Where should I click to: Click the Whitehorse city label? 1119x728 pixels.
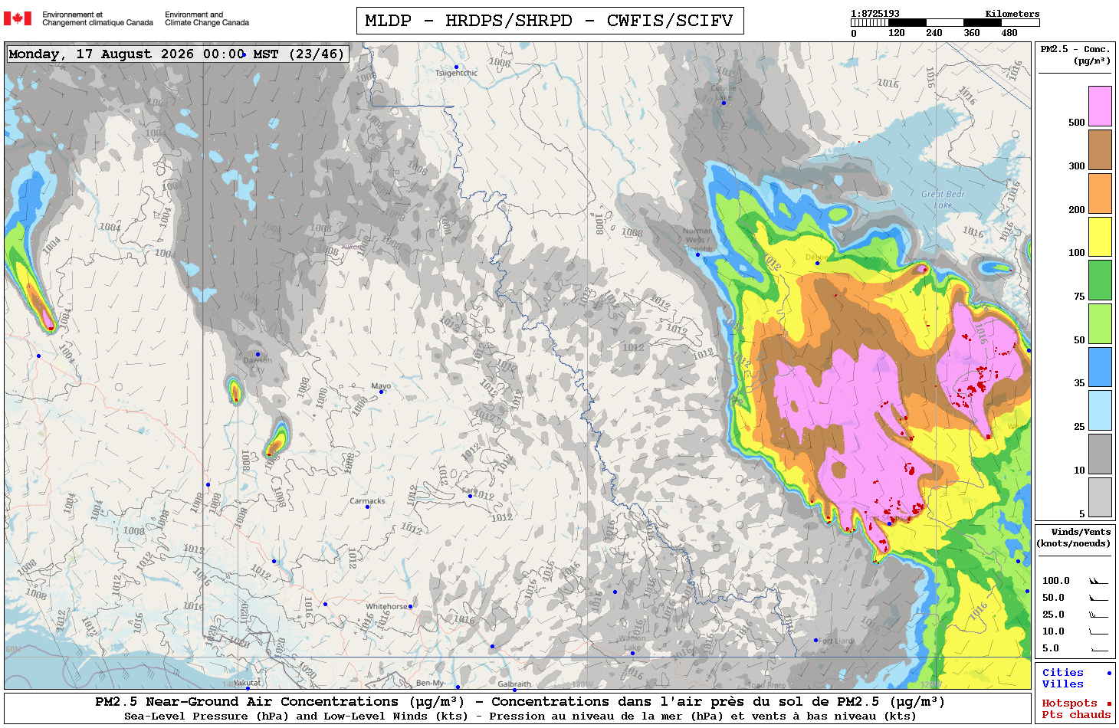tap(387, 606)
